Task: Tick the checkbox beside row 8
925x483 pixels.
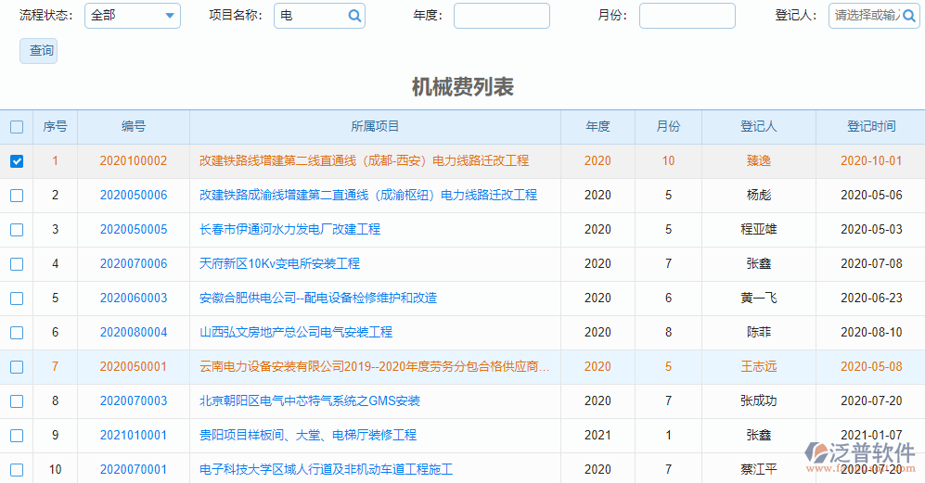Action: click(17, 401)
